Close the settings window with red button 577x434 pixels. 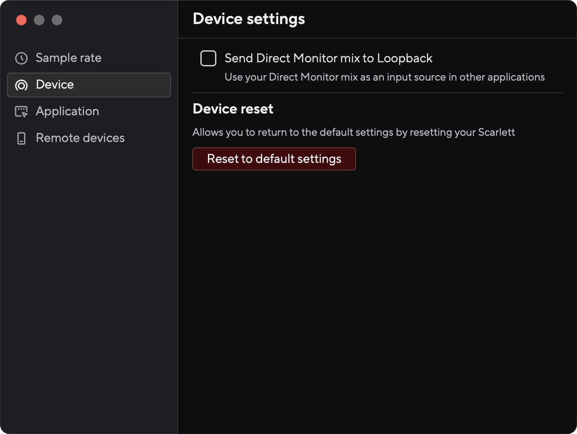point(21,20)
